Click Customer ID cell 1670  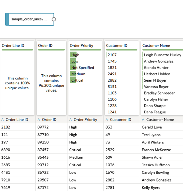coord(122,172)
